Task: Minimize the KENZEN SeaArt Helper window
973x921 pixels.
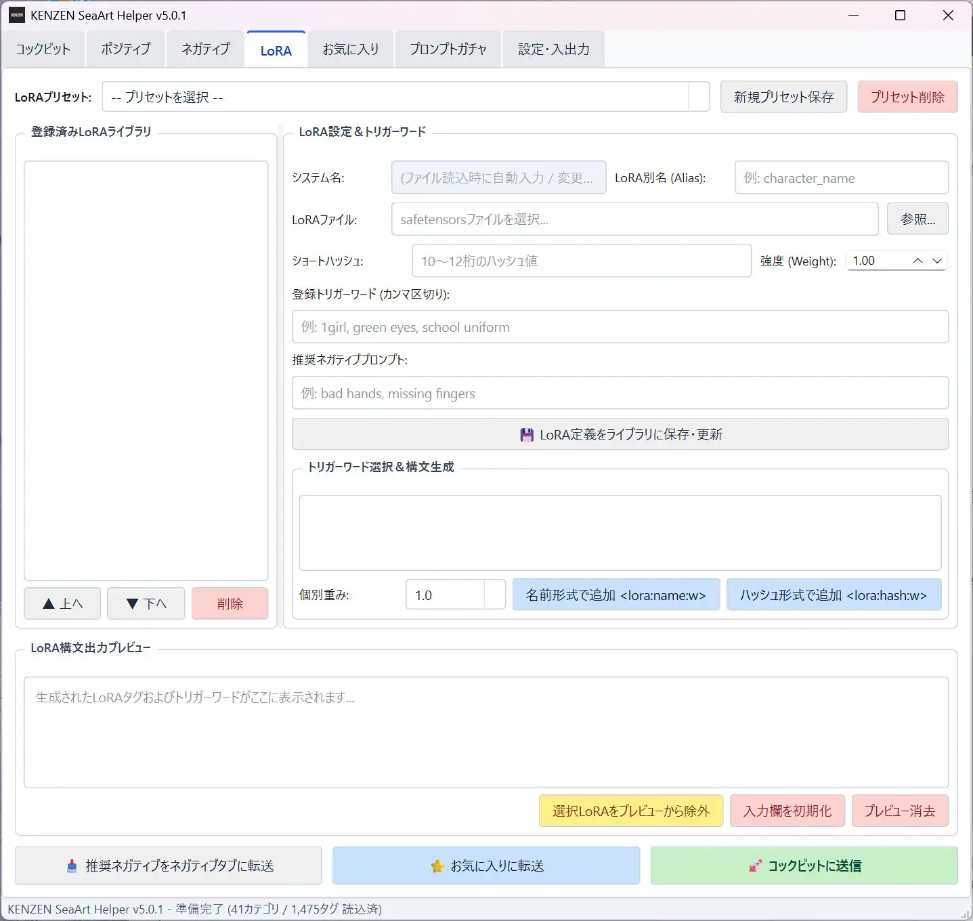Action: click(x=854, y=15)
